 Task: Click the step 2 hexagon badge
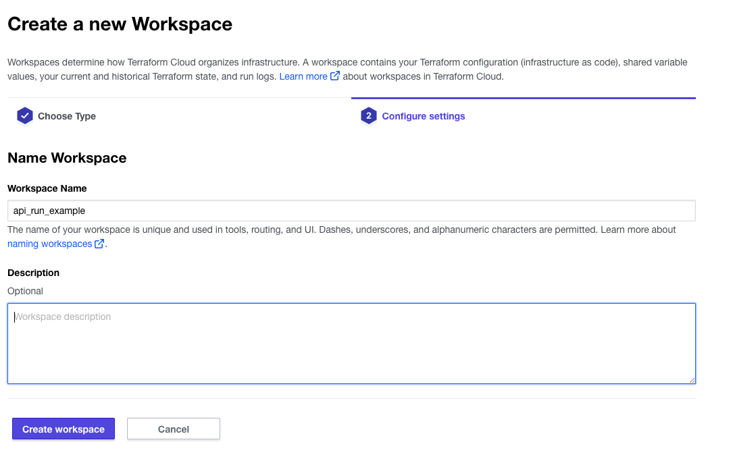pyautogui.click(x=368, y=116)
